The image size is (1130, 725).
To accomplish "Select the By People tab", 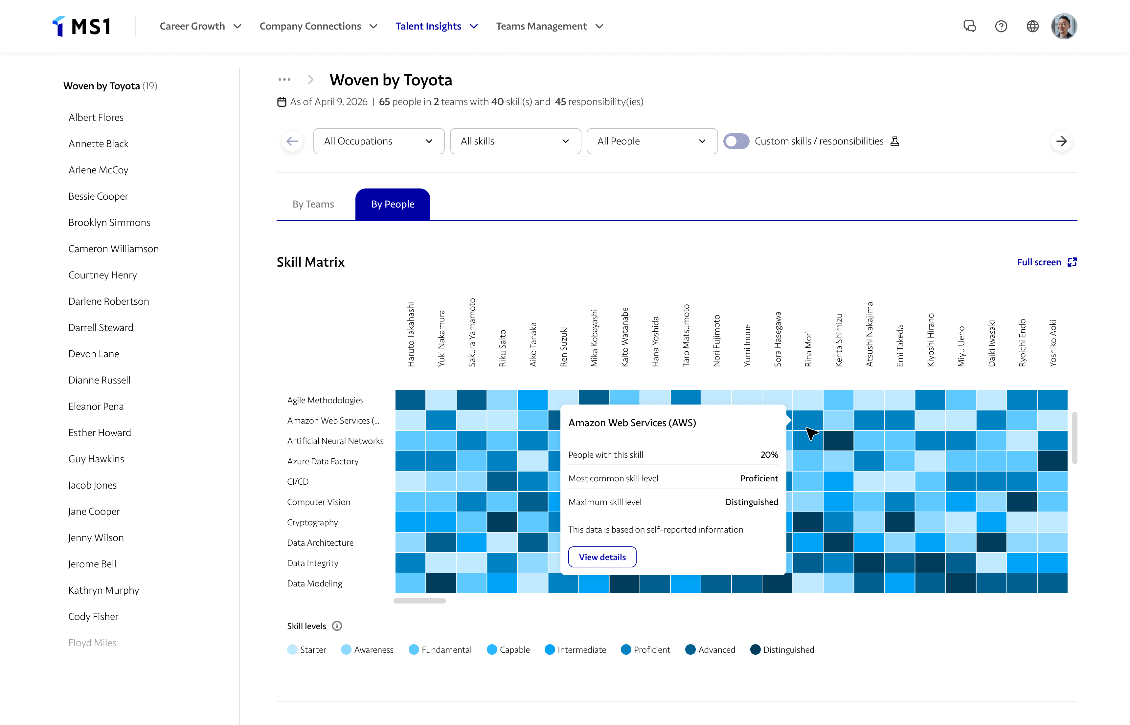I will pos(393,204).
